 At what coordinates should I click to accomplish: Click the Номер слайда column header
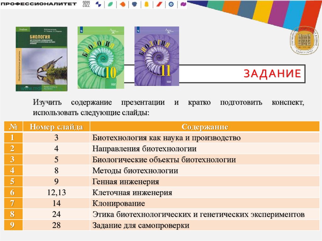point(57,126)
